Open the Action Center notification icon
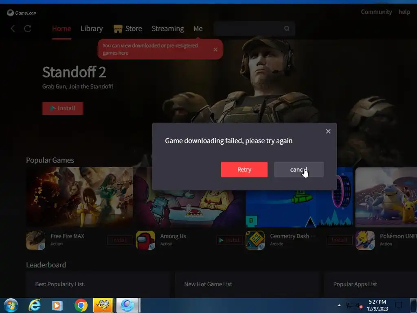 [398, 305]
